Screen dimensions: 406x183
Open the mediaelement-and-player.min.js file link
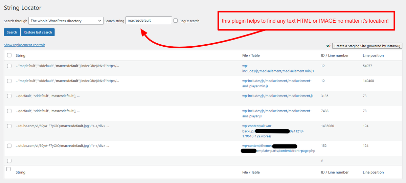click(x=277, y=84)
